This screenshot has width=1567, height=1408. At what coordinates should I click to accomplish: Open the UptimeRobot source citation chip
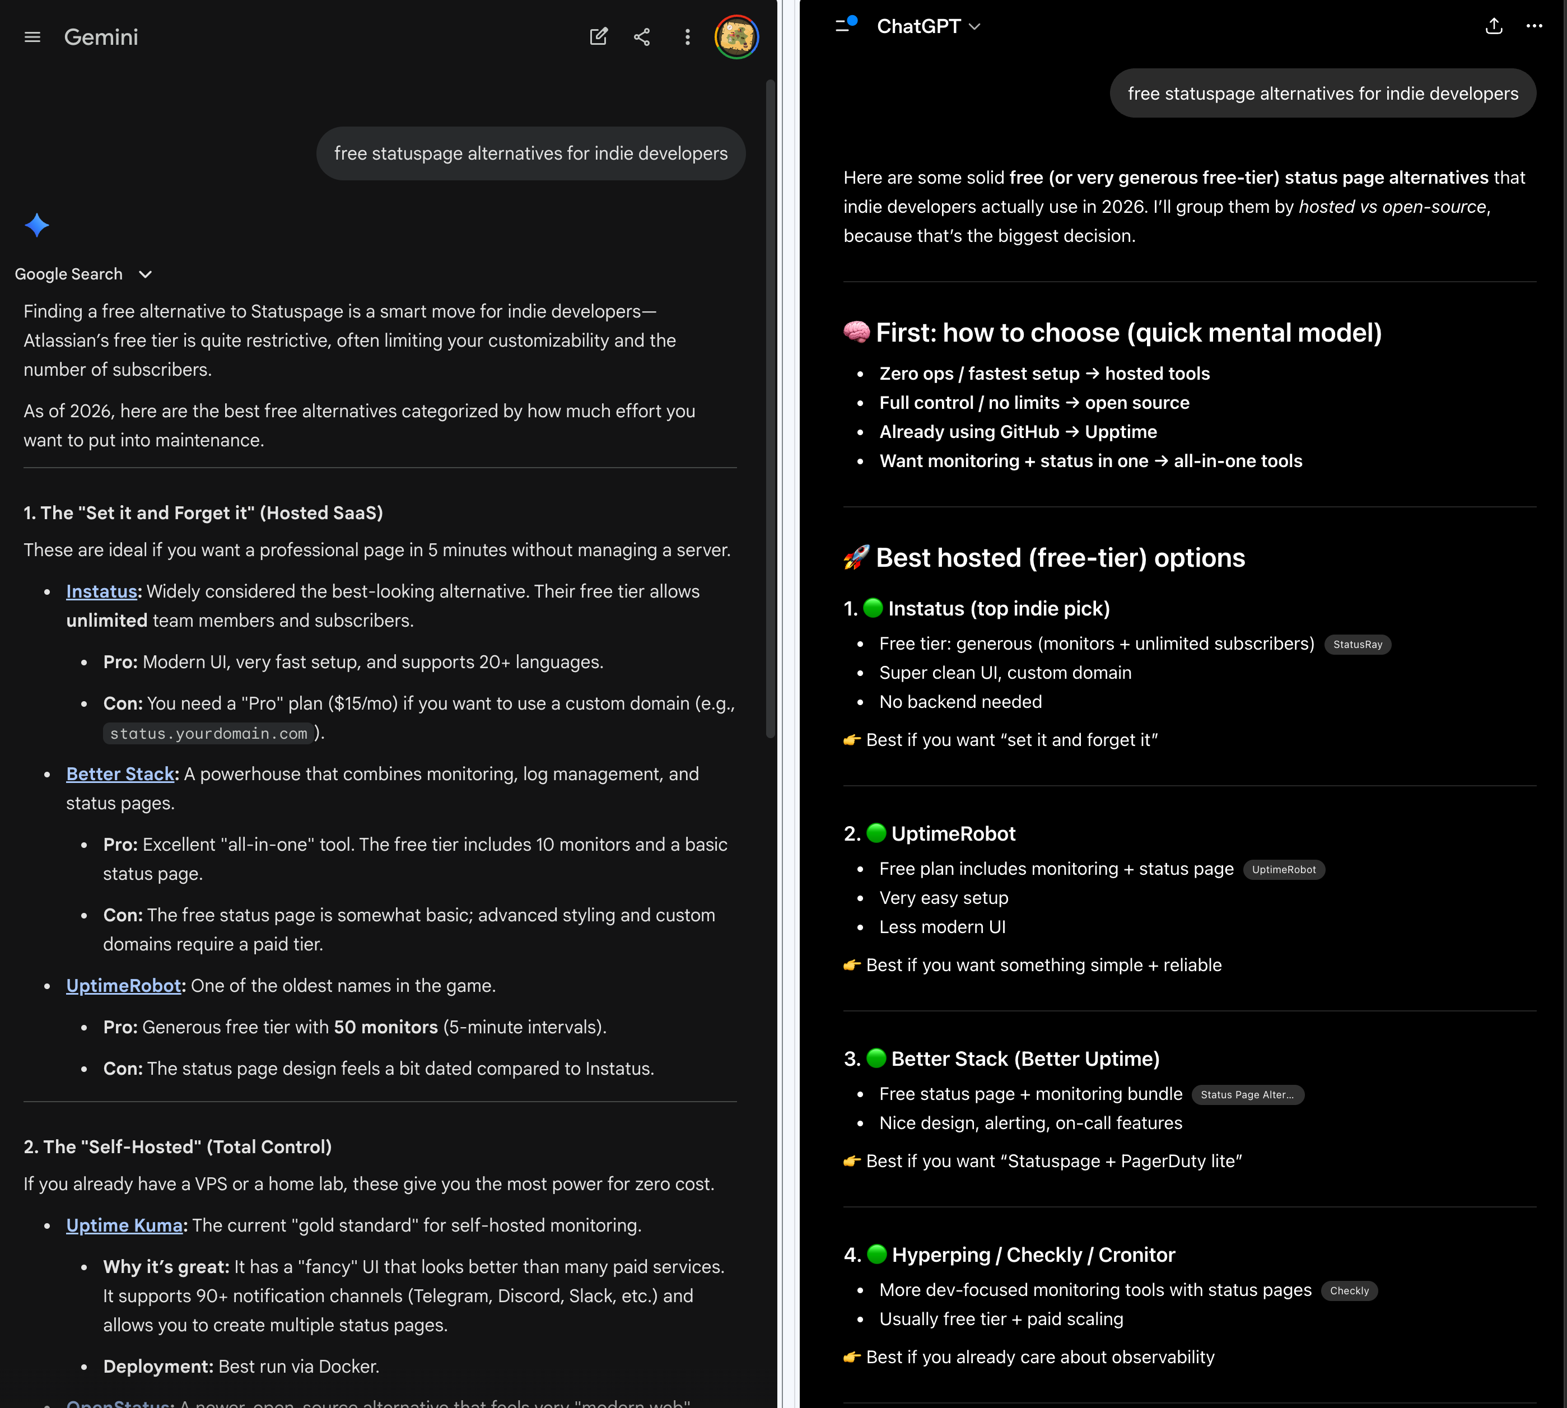coord(1283,870)
